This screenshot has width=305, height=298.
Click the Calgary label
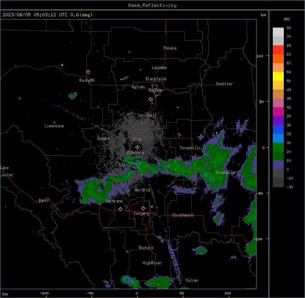click(x=142, y=213)
